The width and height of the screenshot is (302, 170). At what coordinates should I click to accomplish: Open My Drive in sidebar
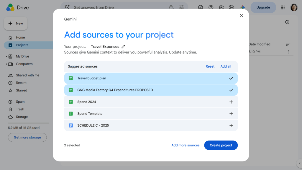22,56
